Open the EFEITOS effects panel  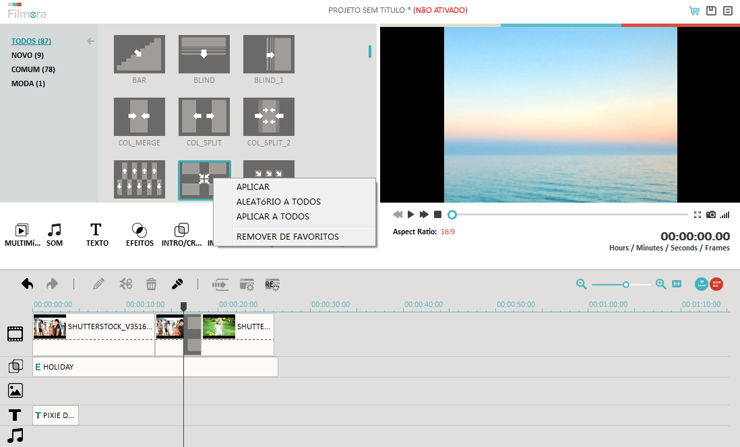pos(140,234)
